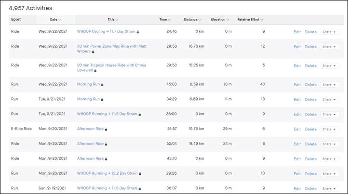Sort activities by Time column
This screenshot has width=348, height=194.
[x=165, y=20]
